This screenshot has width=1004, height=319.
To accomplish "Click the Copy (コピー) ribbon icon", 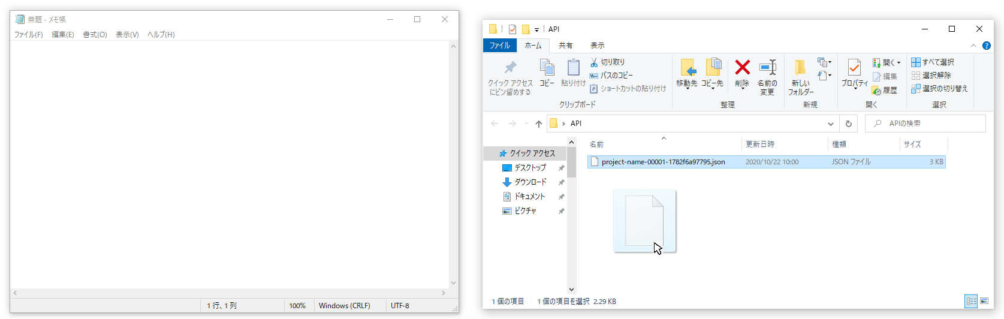I will pyautogui.click(x=547, y=68).
